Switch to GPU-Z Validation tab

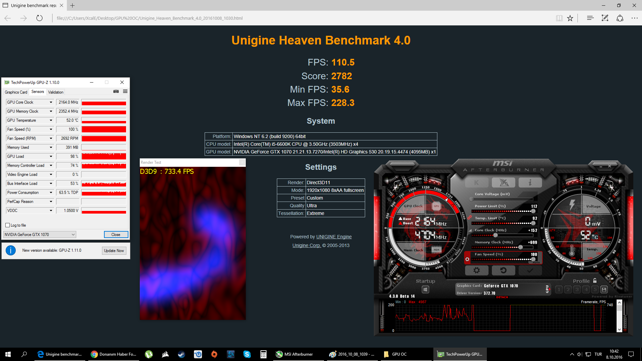coord(56,92)
